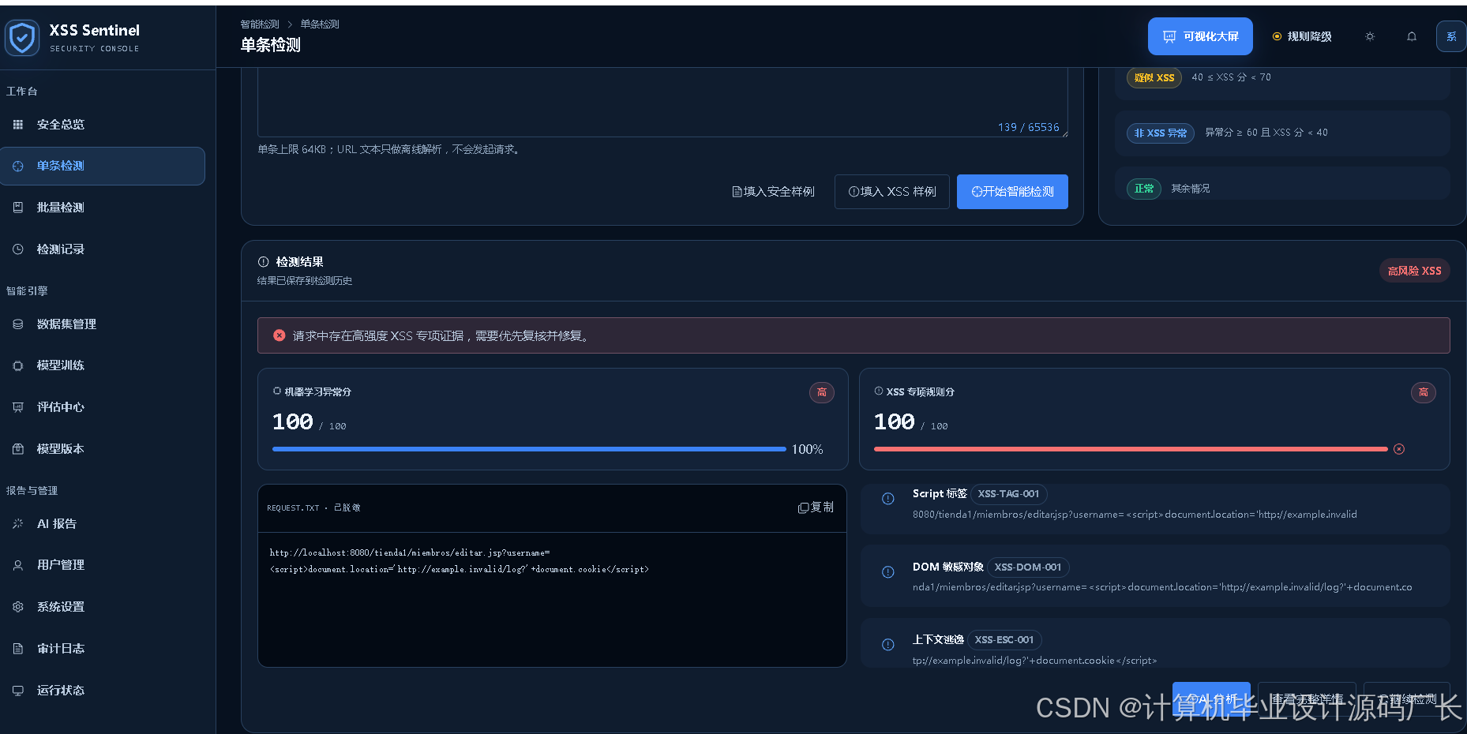Click the 评估中心 sidebar icon
The width and height of the screenshot is (1467, 734).
pyautogui.click(x=18, y=407)
